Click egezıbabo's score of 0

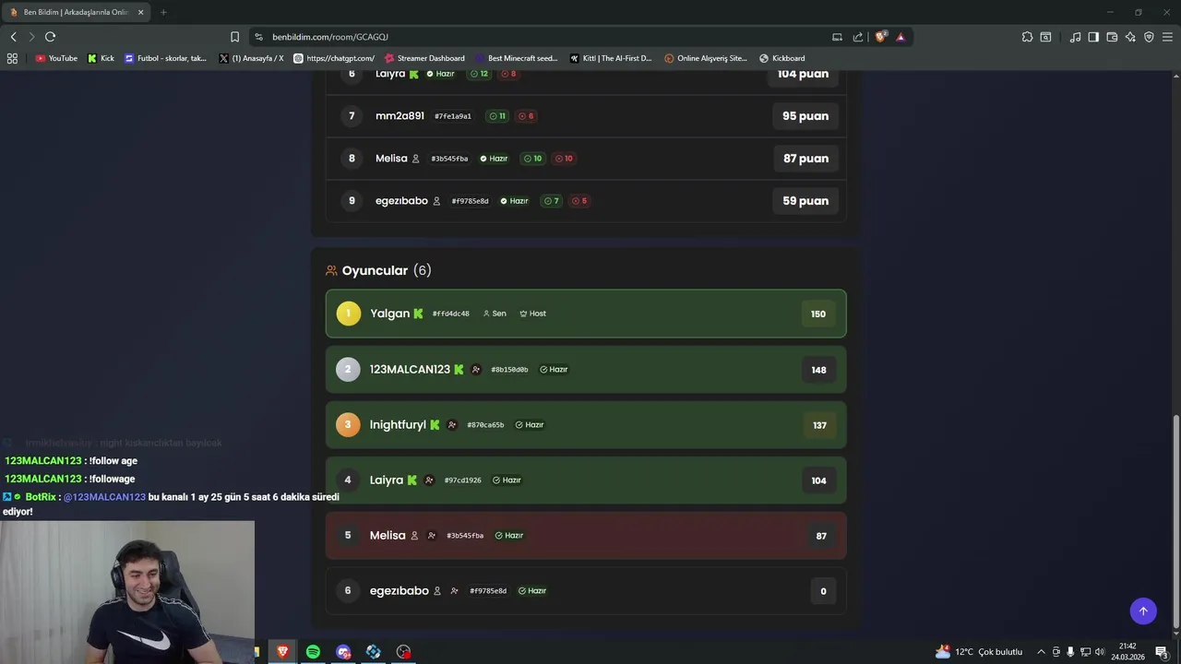(823, 591)
